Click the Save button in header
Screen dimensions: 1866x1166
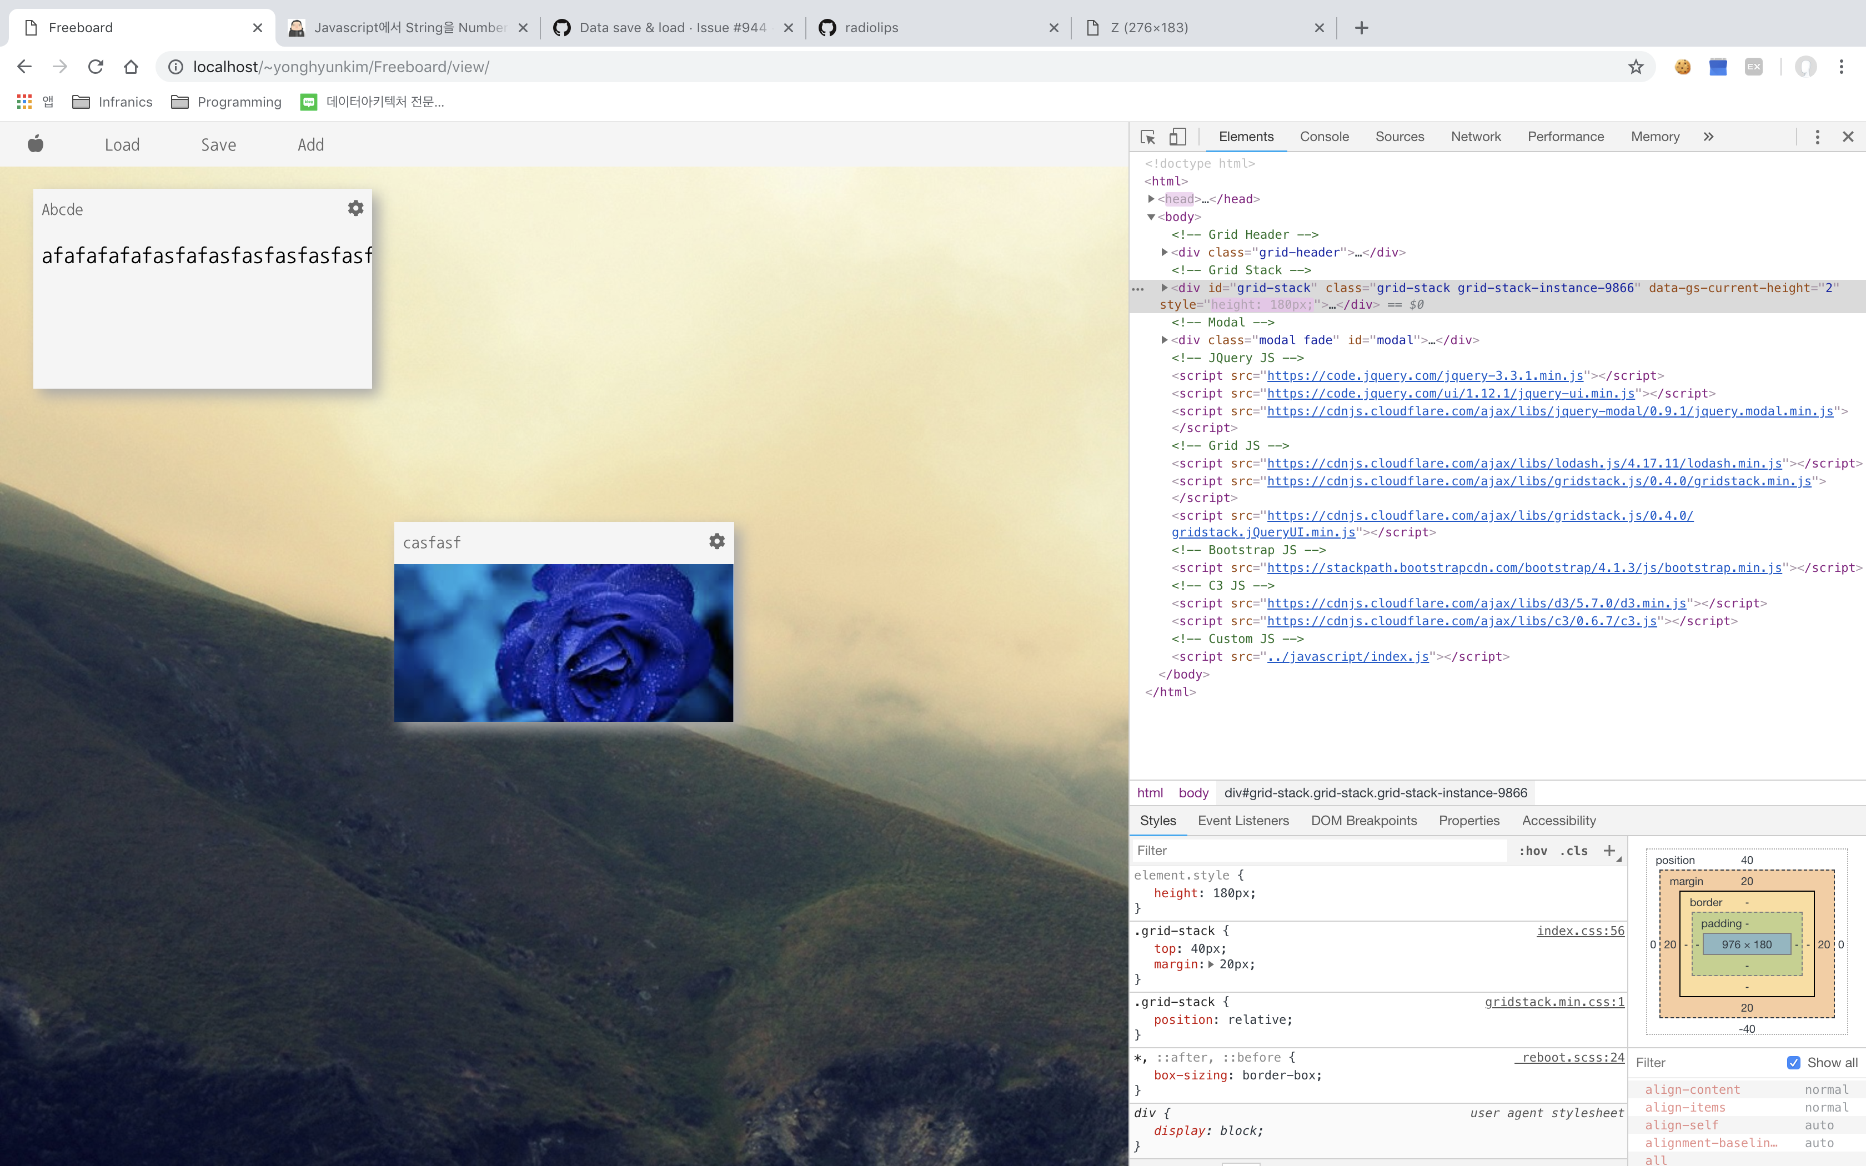click(218, 145)
